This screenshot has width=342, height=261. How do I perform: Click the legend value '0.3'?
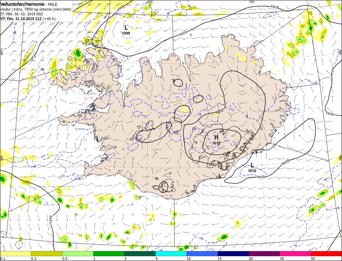tap(34, 258)
